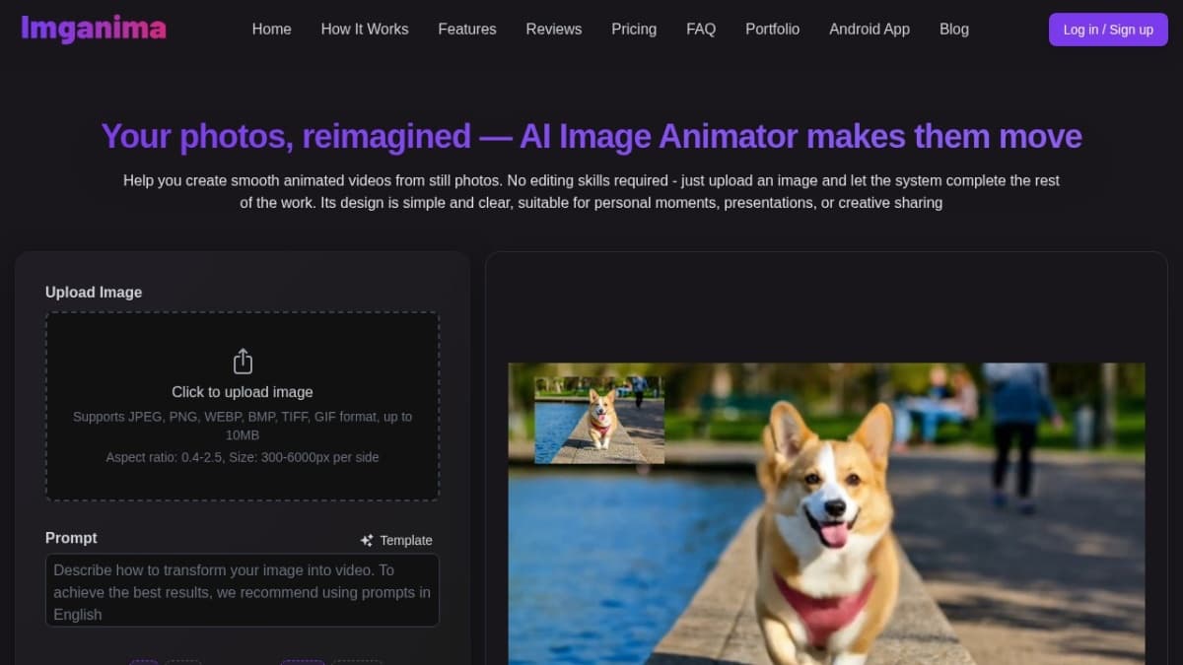
Task: Click the Log in / Sign up button
Action: pyautogui.click(x=1108, y=30)
